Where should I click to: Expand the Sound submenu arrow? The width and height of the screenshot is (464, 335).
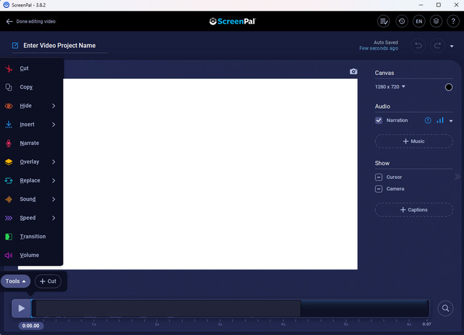click(x=54, y=199)
